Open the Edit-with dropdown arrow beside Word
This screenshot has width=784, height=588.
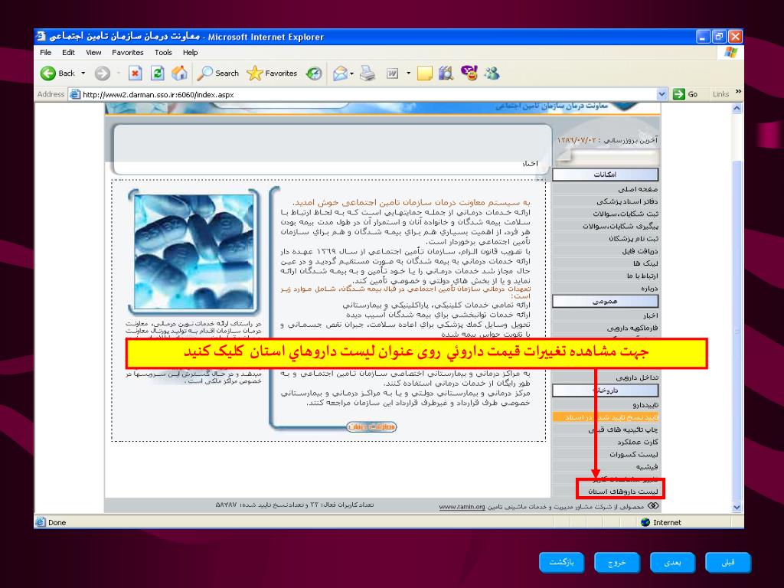click(409, 73)
